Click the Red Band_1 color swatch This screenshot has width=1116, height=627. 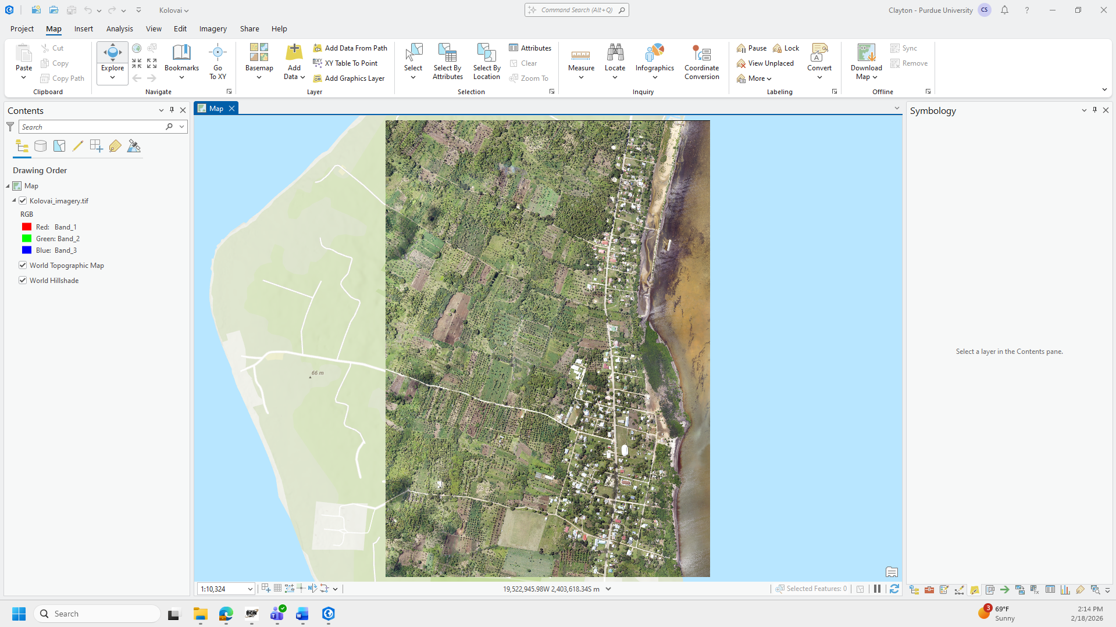point(27,227)
